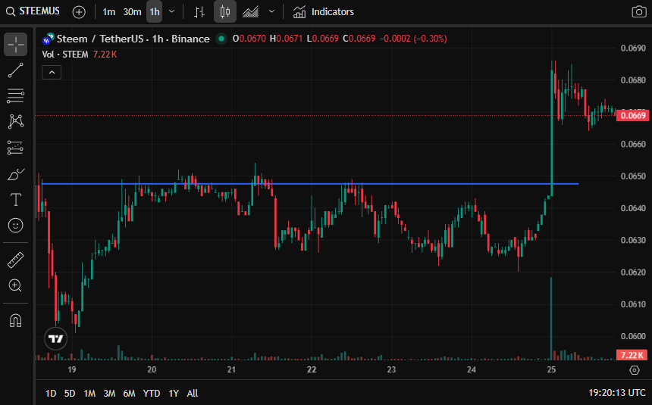Switch to area chart style

pyautogui.click(x=251, y=12)
